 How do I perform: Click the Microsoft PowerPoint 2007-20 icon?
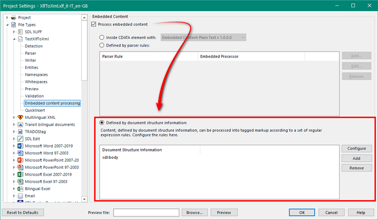click(21, 160)
